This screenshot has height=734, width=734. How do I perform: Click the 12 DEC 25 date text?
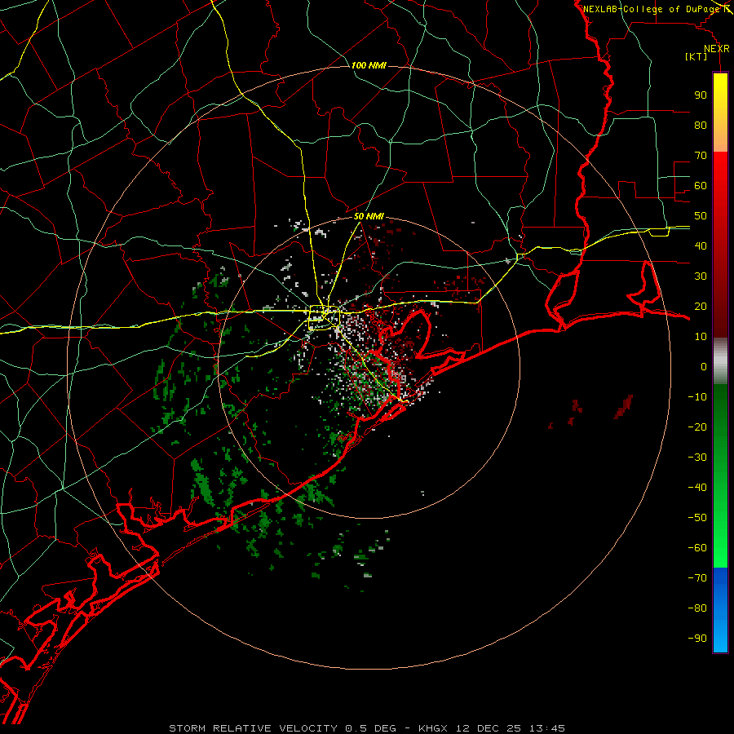489,728
